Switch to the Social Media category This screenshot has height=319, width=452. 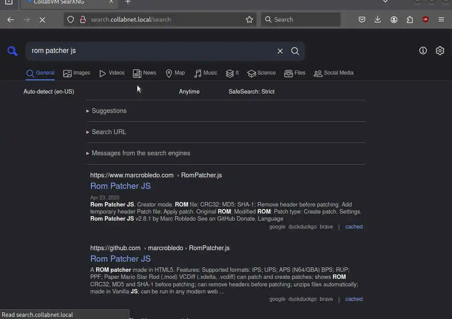click(334, 73)
